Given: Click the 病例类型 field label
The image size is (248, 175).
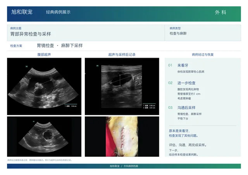Looking at the screenshot, I should (x=175, y=28).
